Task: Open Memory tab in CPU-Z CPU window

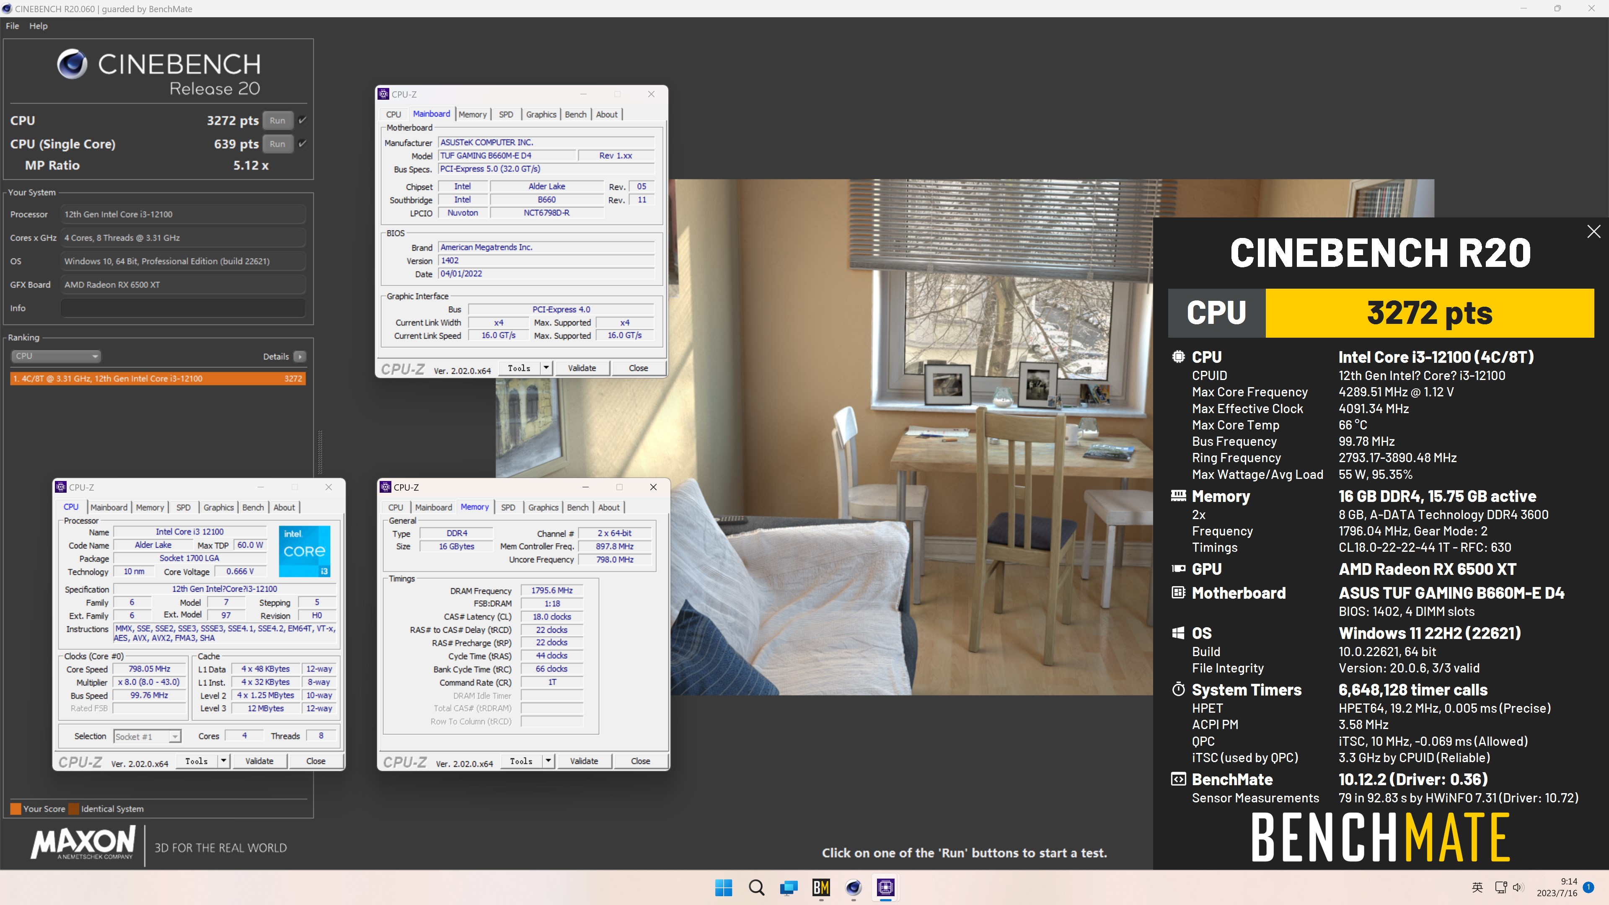Action: click(150, 507)
